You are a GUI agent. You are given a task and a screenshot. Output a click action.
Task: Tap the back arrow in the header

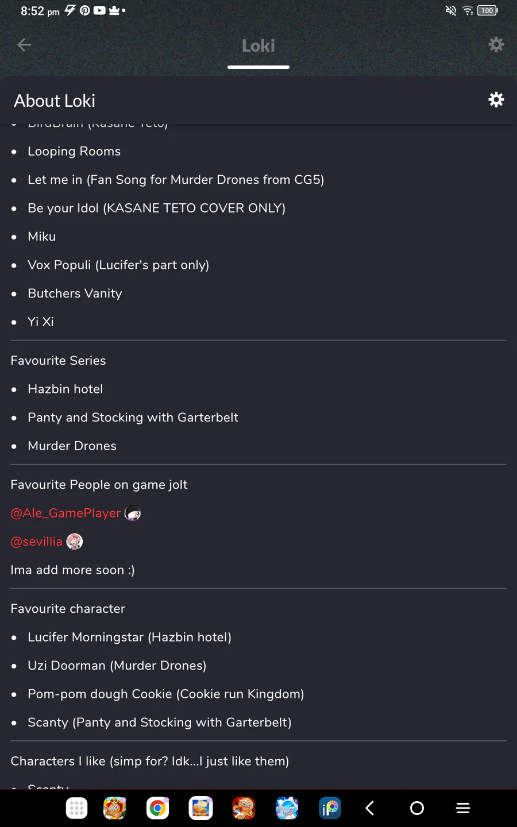point(24,45)
